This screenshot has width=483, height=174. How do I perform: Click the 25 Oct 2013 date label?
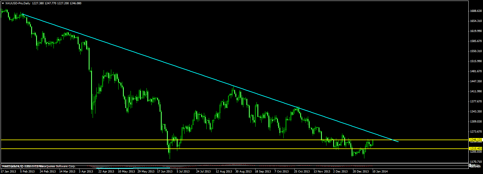point(302,172)
